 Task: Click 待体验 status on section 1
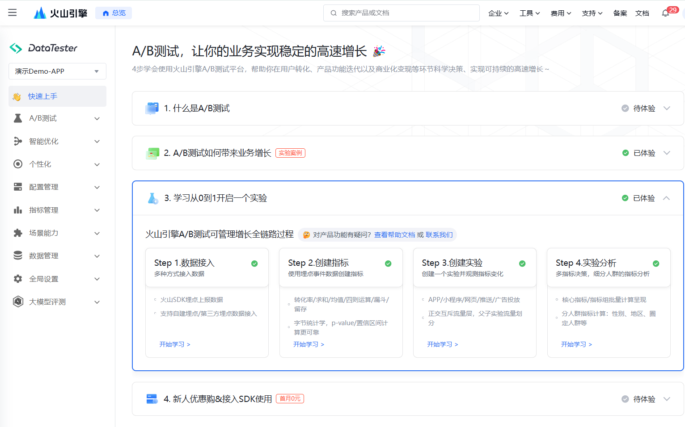638,109
